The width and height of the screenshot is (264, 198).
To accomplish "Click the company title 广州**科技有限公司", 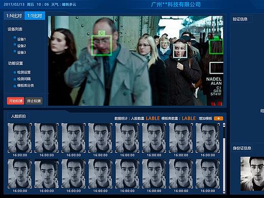I will (176, 4).
